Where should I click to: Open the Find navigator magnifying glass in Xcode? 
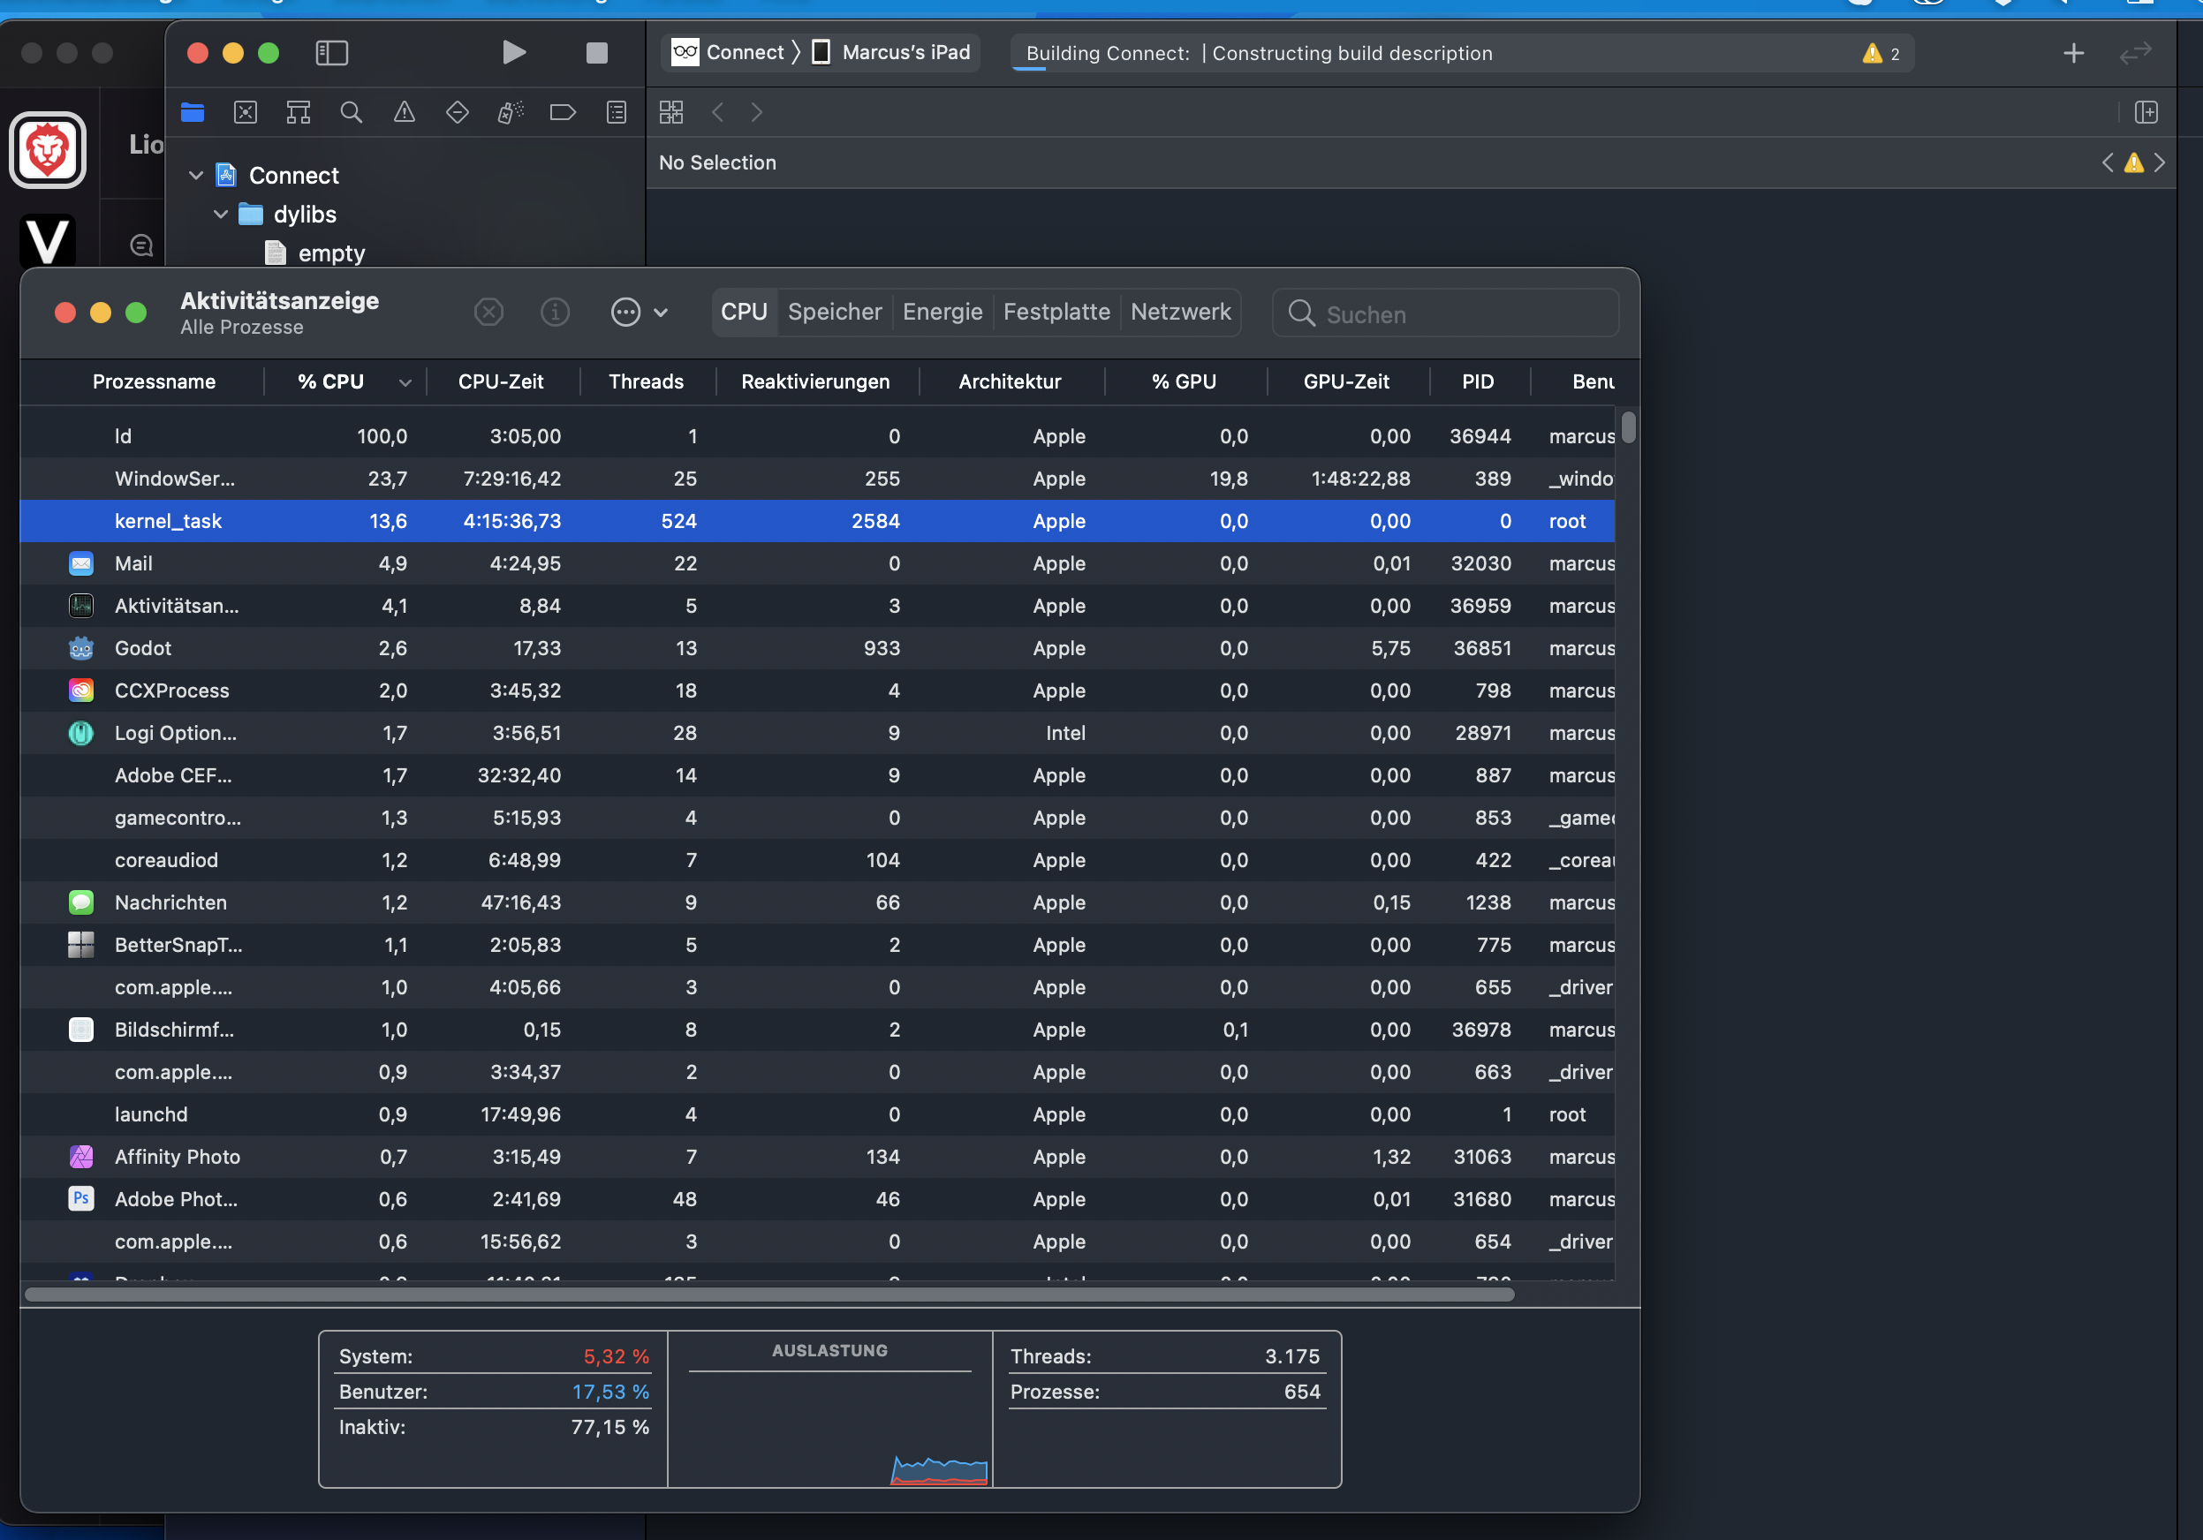click(x=350, y=112)
